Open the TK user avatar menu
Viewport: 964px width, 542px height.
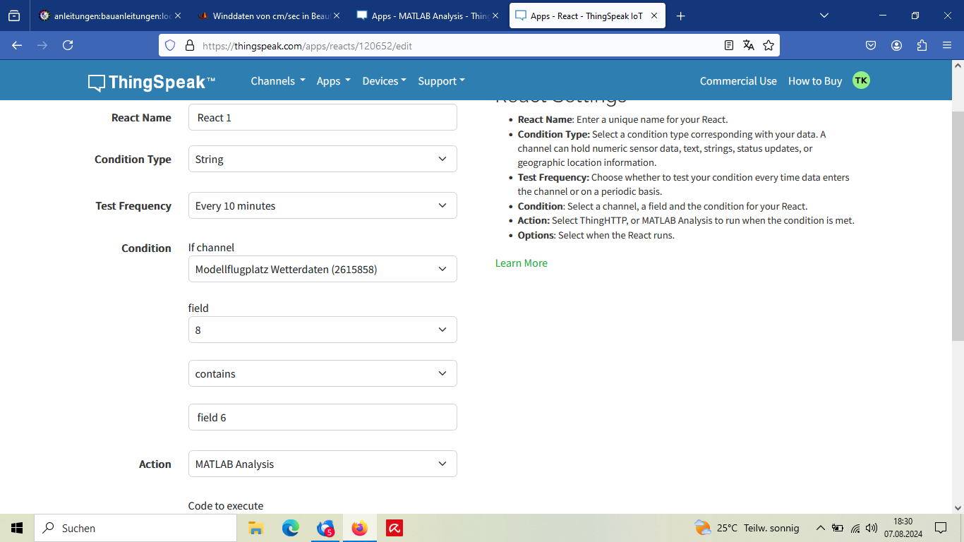coord(861,80)
